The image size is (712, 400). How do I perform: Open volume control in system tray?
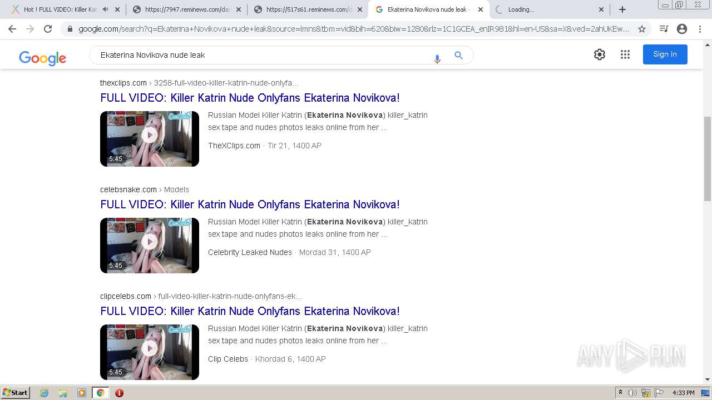click(632, 393)
